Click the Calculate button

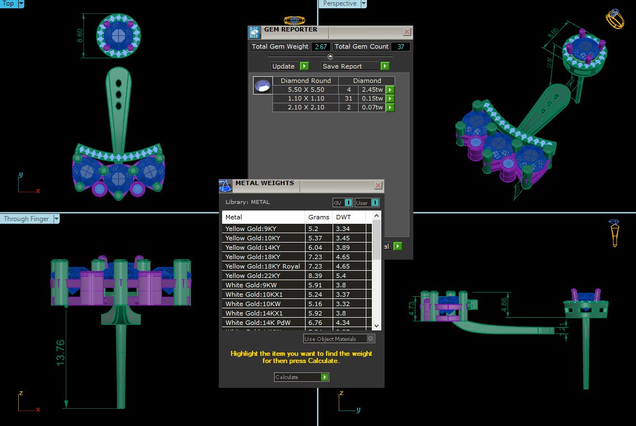point(297,377)
